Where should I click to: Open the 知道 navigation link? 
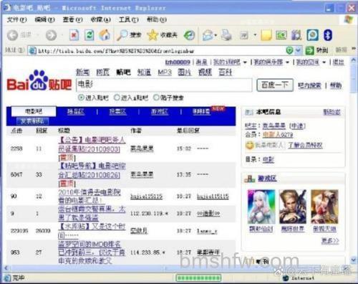144,72
